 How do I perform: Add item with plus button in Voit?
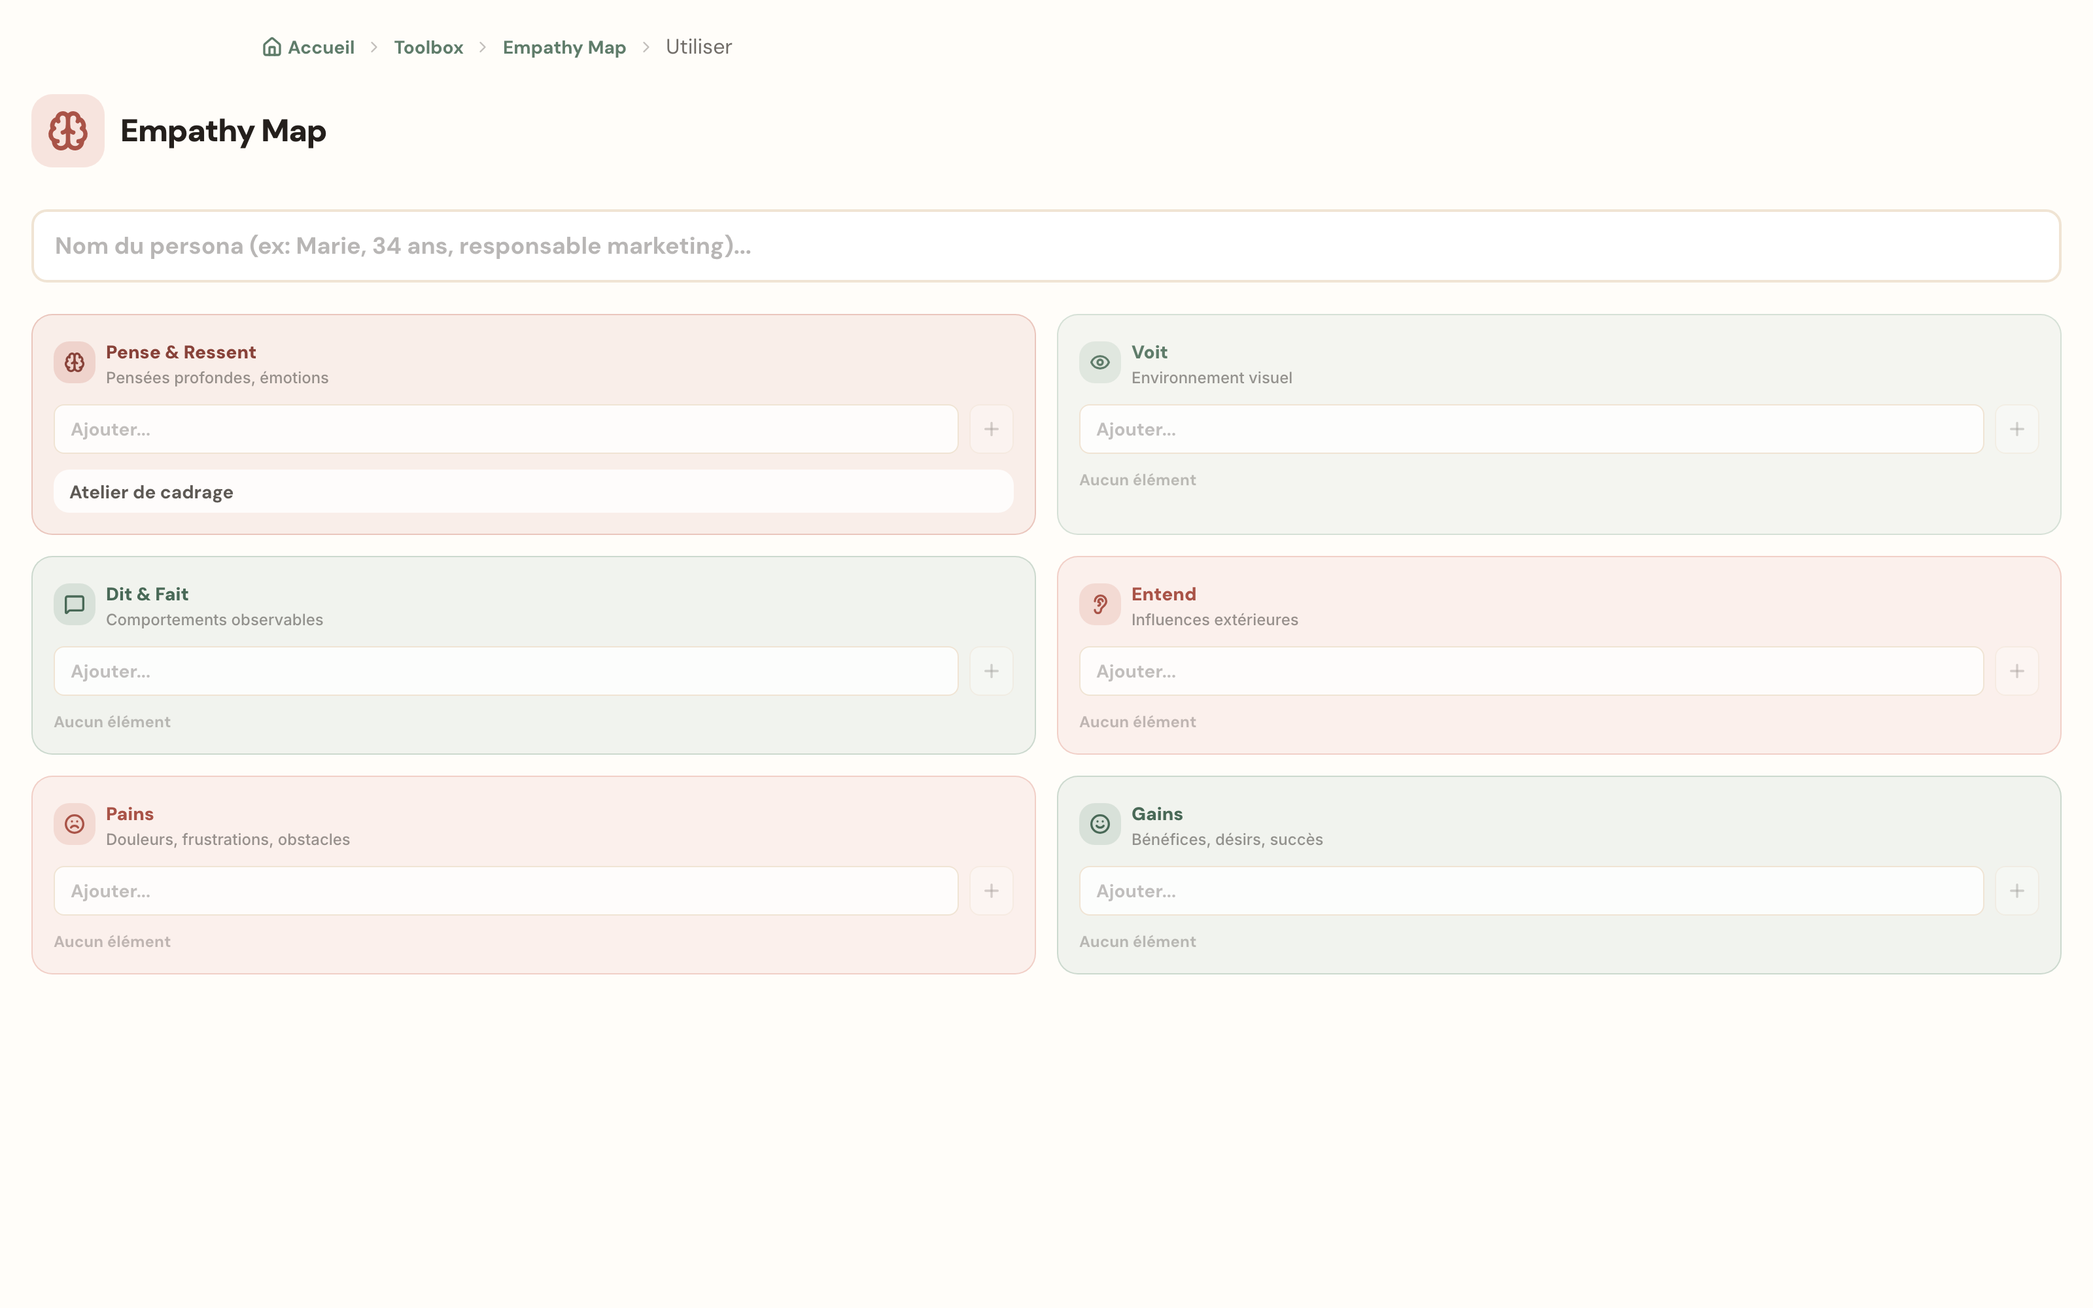[x=2017, y=429]
